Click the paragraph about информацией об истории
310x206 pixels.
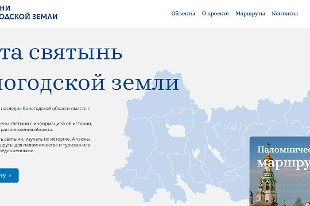tap(46, 126)
